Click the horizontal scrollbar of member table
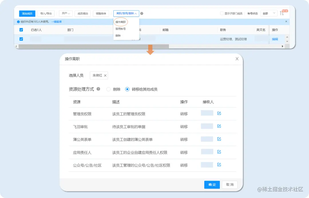Viewport: 309px width, 198px height. pos(94,46)
